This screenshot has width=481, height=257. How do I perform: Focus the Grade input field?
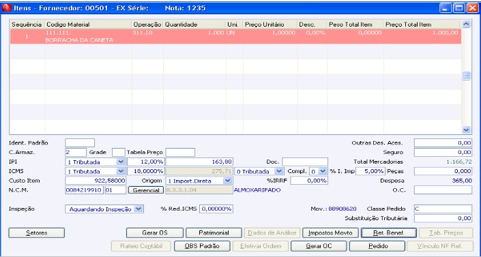[119, 152]
